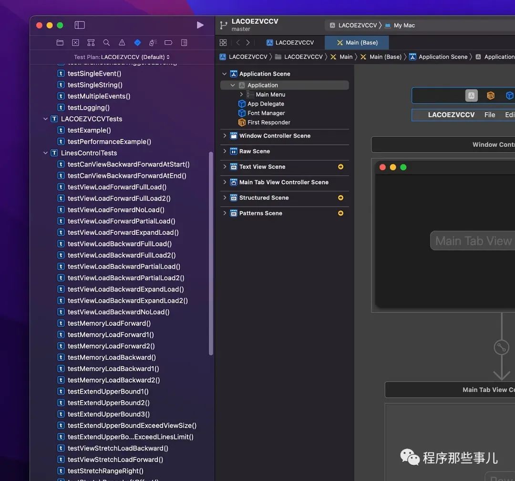Screen dimensions: 515x481
Task: Select First Responder in the outline
Action: point(268,122)
